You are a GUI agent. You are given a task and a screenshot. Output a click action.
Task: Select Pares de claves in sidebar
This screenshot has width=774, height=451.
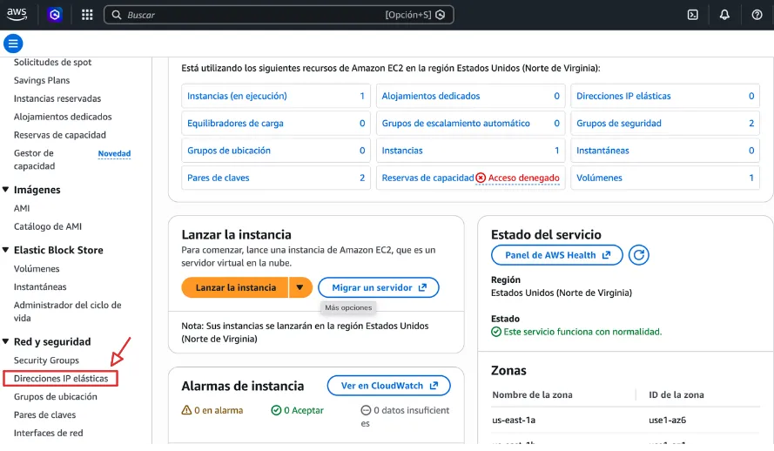point(45,415)
